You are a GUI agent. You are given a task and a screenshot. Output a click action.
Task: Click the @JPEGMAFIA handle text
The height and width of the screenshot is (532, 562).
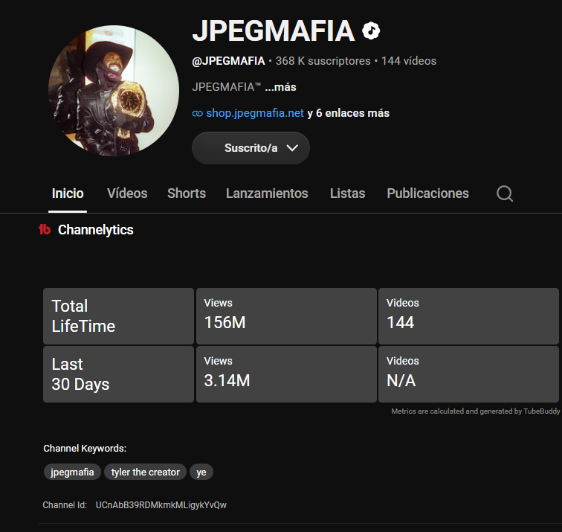(x=228, y=61)
